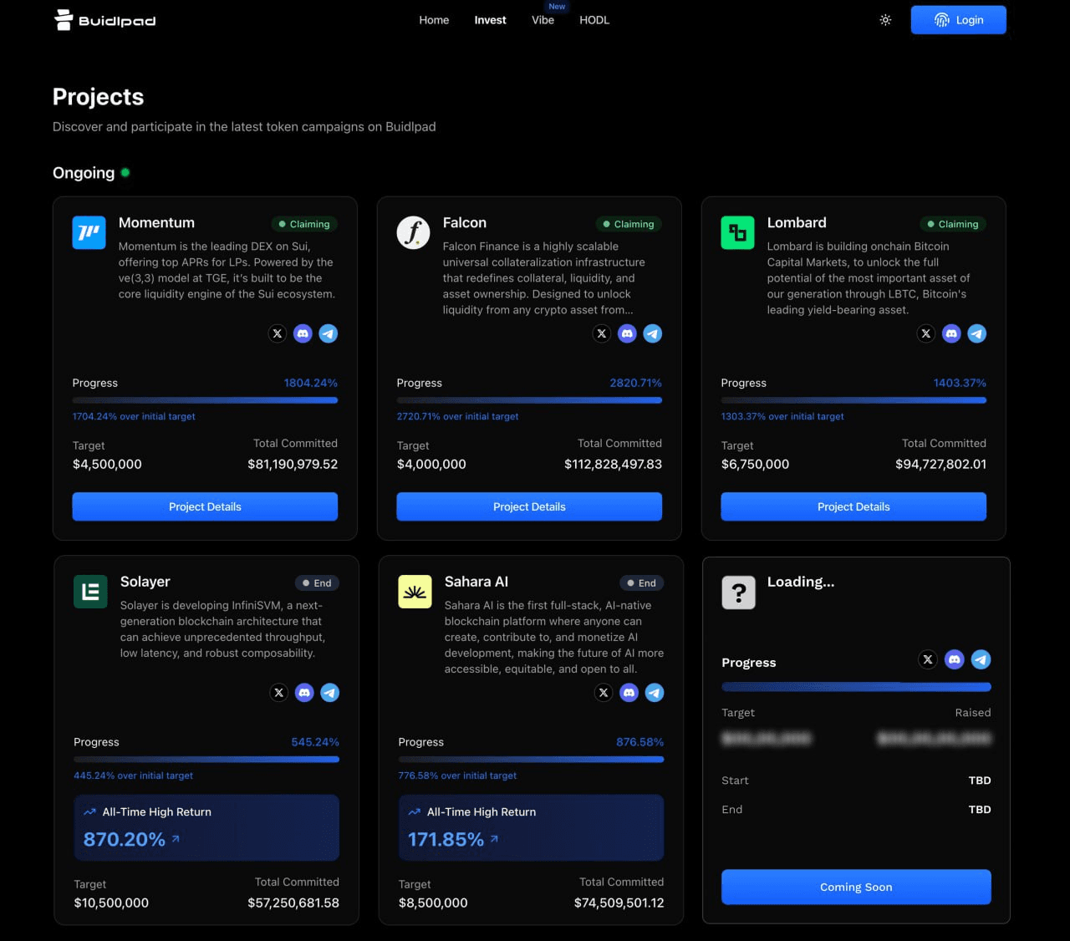Screen dimensions: 1070x941
Task: Open the Home nav item
Action: tap(434, 20)
